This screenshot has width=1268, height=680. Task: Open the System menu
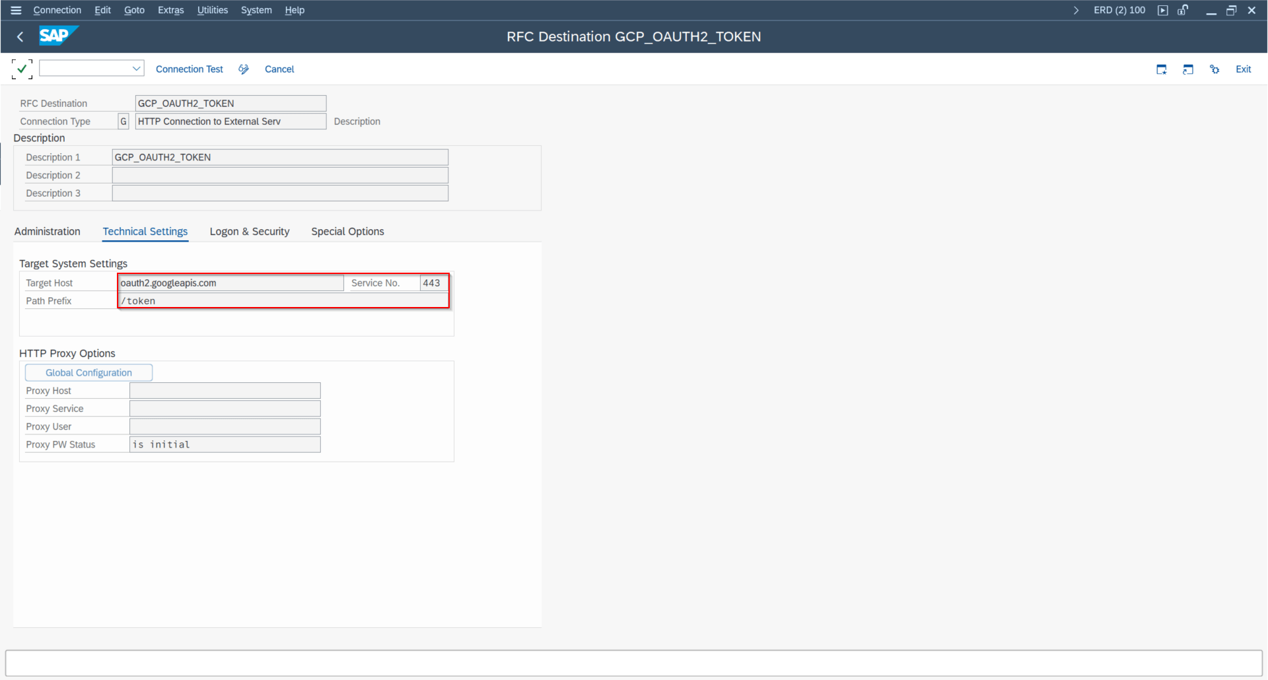click(256, 10)
